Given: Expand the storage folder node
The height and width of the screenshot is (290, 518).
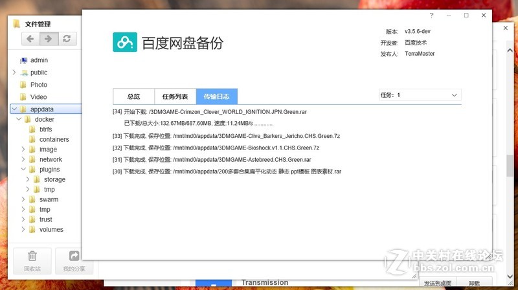Looking at the screenshot, I should tap(28, 179).
